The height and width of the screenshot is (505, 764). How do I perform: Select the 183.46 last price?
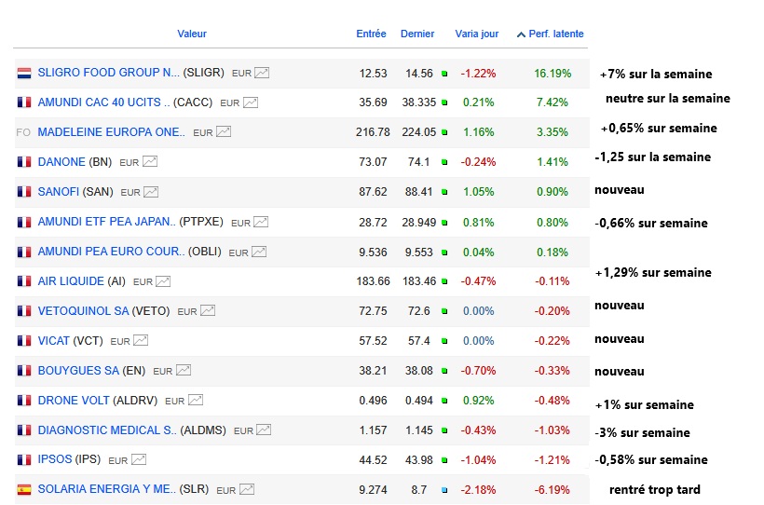[x=419, y=281]
